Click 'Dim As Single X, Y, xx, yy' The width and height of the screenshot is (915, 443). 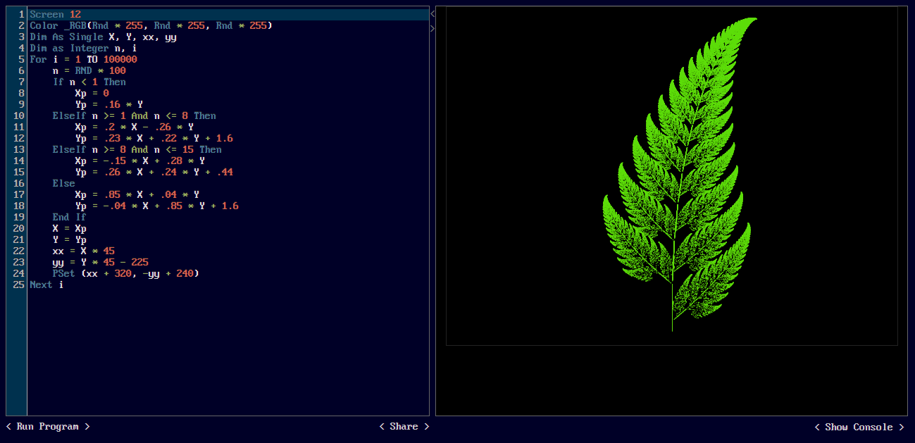point(103,37)
